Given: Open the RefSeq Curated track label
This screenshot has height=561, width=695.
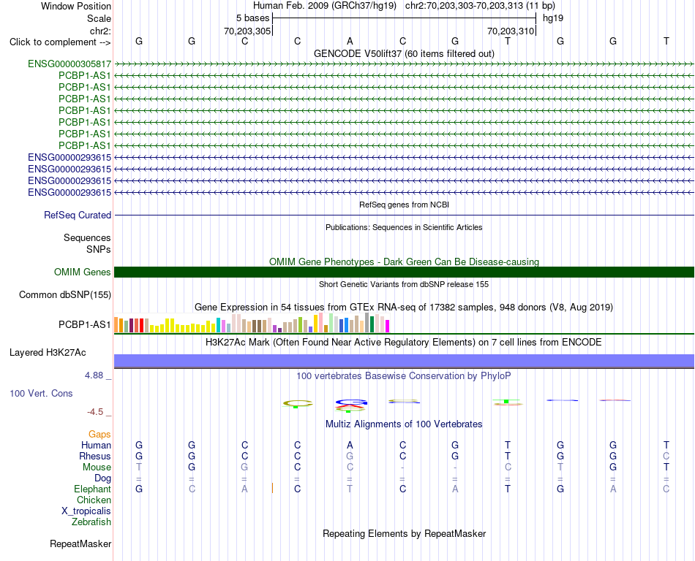Looking at the screenshot, I should pos(78,215).
